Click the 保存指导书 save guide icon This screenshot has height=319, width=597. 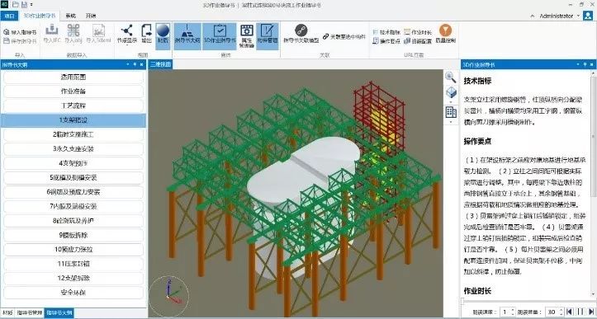point(7,40)
